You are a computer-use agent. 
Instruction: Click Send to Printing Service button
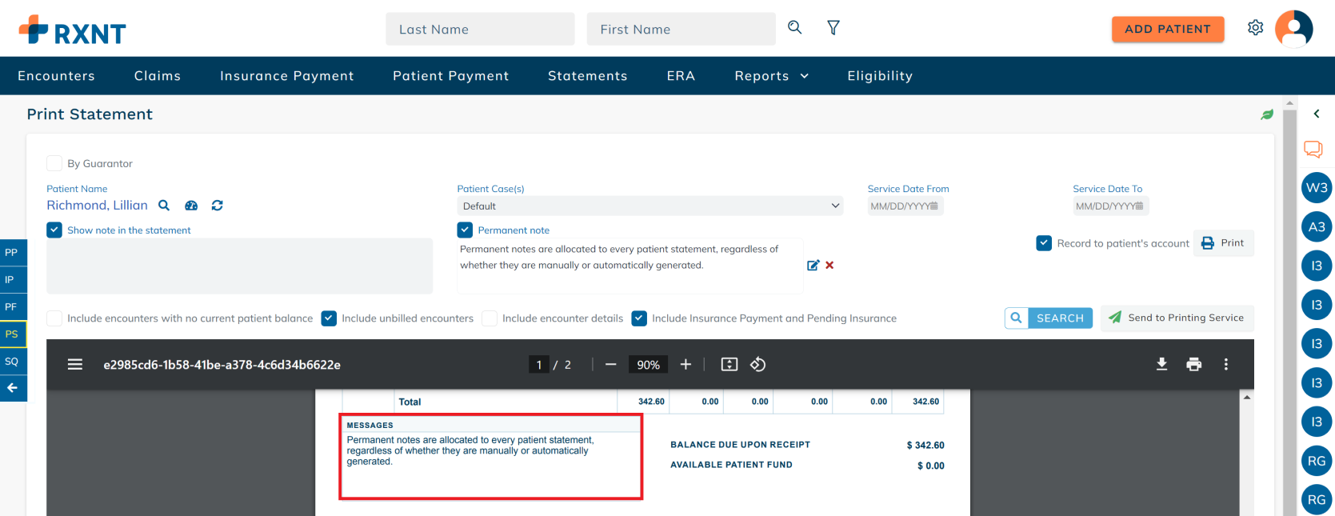[x=1177, y=318]
